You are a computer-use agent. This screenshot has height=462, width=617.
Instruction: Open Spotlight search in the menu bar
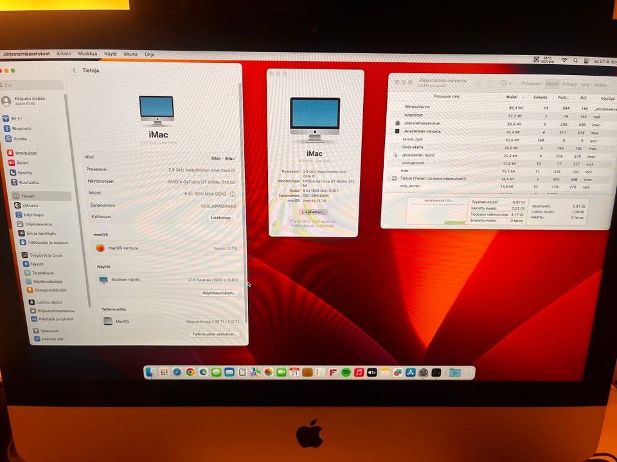576,60
